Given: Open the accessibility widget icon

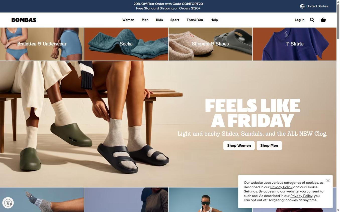Looking at the screenshot, I should pos(8,203).
